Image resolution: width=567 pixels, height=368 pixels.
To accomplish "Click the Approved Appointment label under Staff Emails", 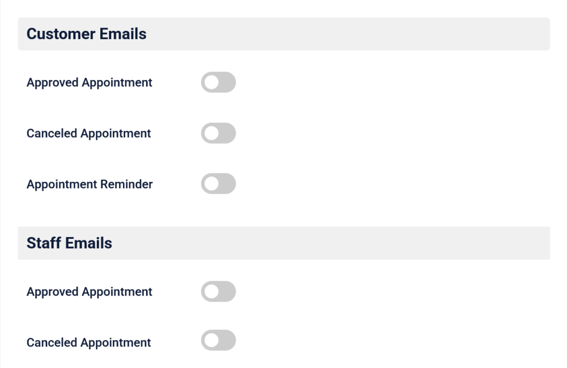I will click(89, 291).
